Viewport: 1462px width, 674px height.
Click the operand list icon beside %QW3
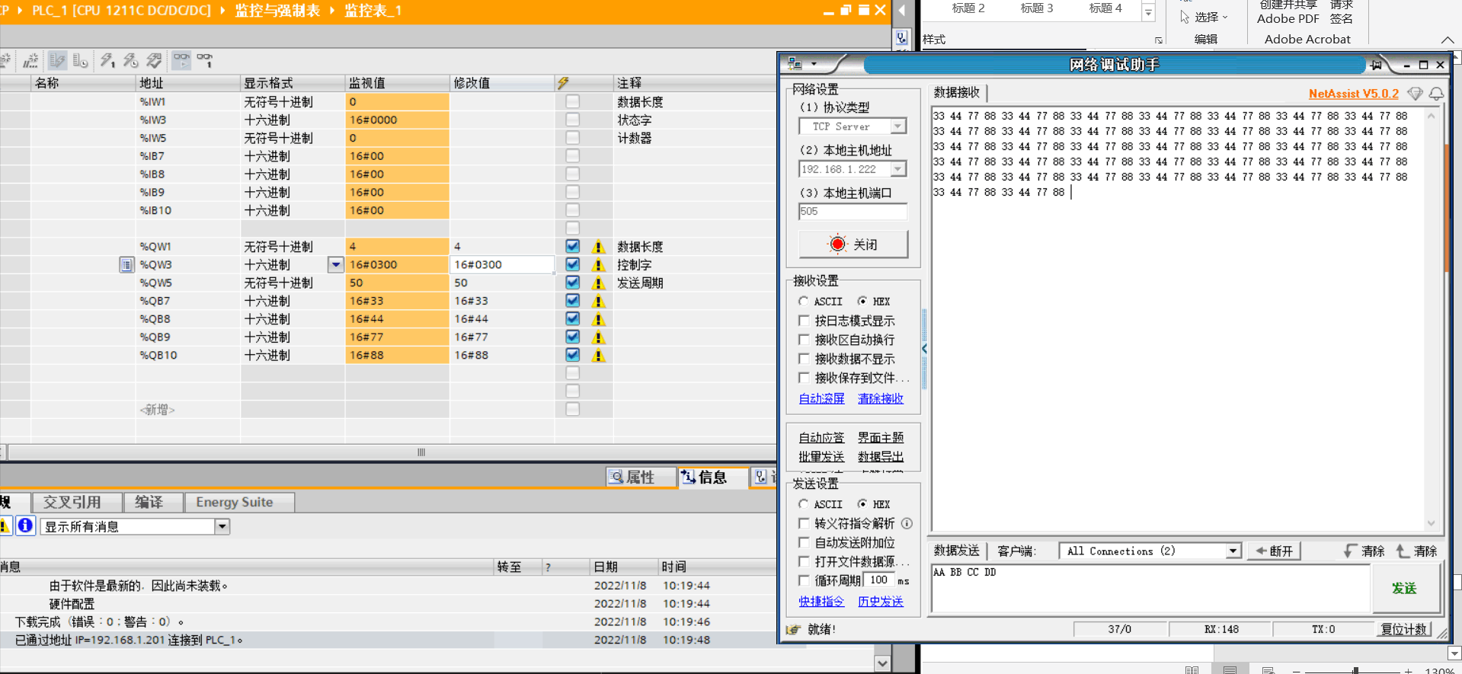point(126,265)
